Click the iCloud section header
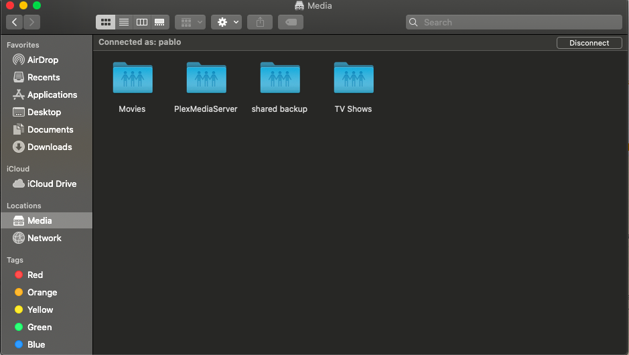Screen dimensions: 629x355 (18, 169)
